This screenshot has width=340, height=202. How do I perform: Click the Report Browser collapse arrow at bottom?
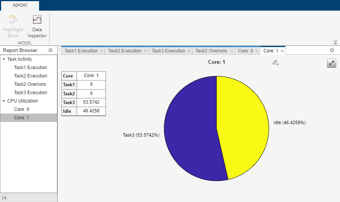click(x=5, y=198)
